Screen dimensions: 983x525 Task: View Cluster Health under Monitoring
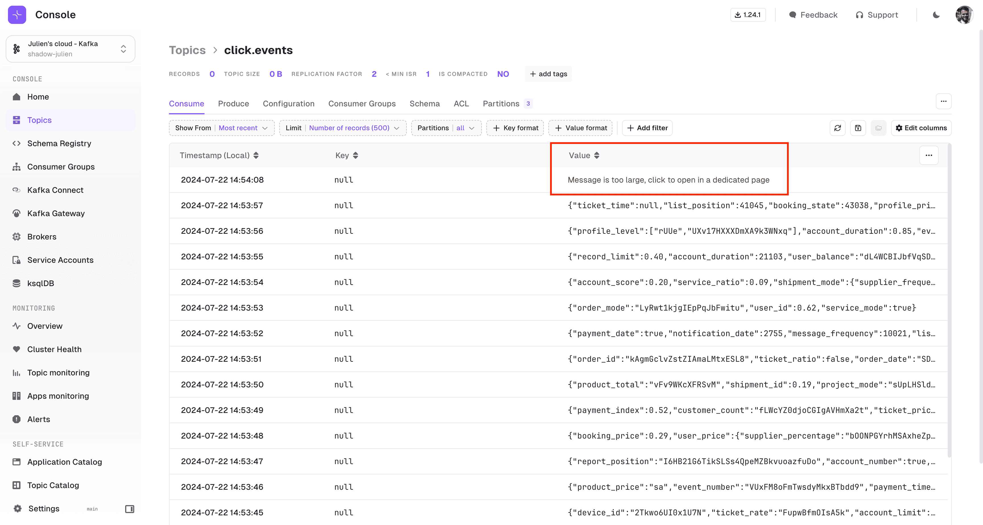coord(54,349)
